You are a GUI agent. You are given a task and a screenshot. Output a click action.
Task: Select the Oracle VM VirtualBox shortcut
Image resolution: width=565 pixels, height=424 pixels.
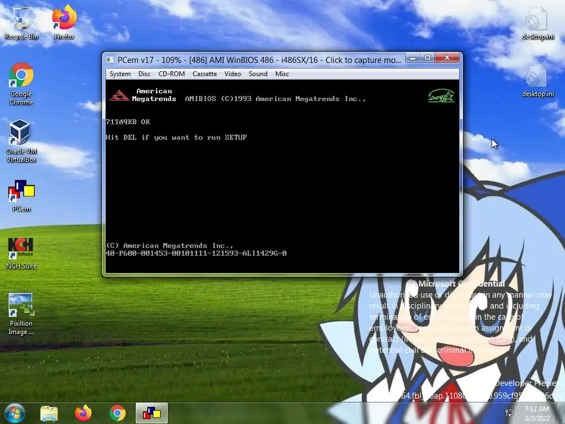(x=22, y=141)
